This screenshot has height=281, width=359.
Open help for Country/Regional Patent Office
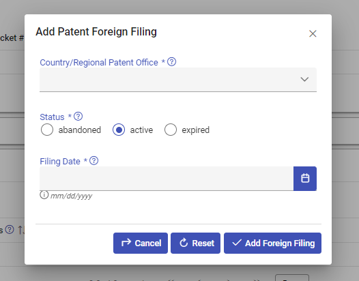click(172, 62)
